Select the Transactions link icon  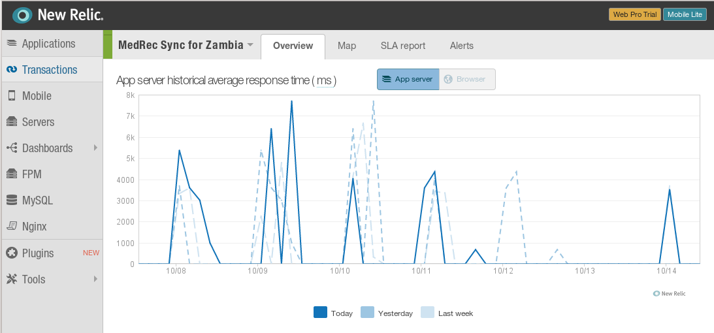(12, 70)
